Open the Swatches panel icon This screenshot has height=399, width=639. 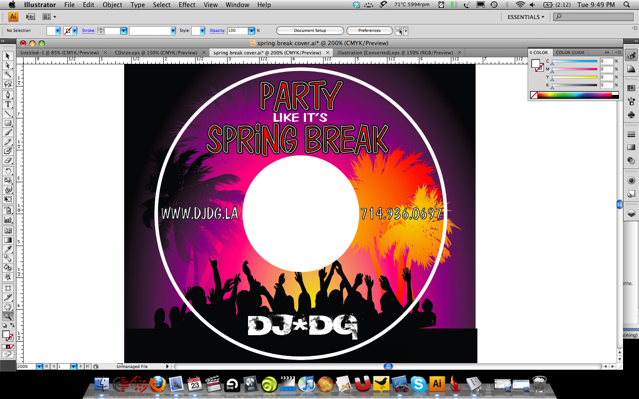click(x=631, y=88)
